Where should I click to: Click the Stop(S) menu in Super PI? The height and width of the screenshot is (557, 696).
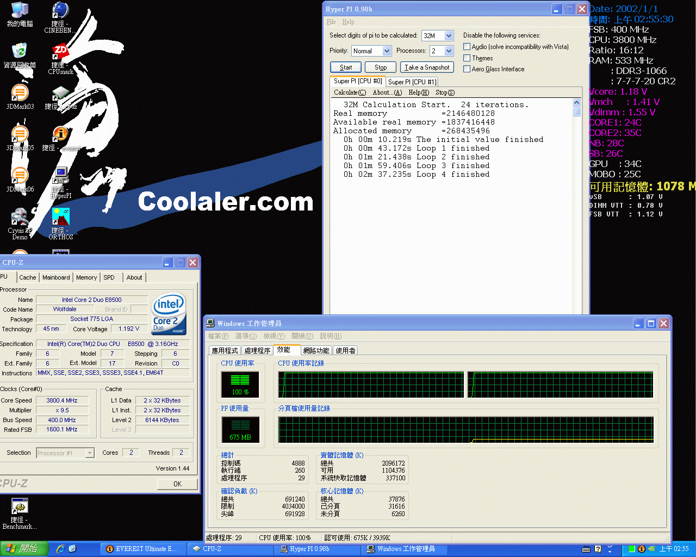[445, 92]
